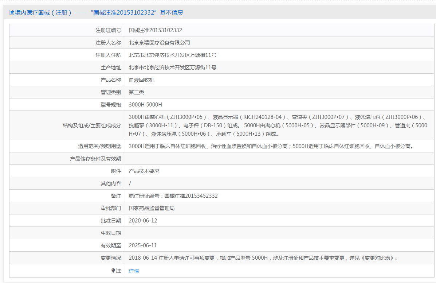Click the document icon in the header
This screenshot has height=283, width=436.
pyautogui.click(x=12, y=13)
